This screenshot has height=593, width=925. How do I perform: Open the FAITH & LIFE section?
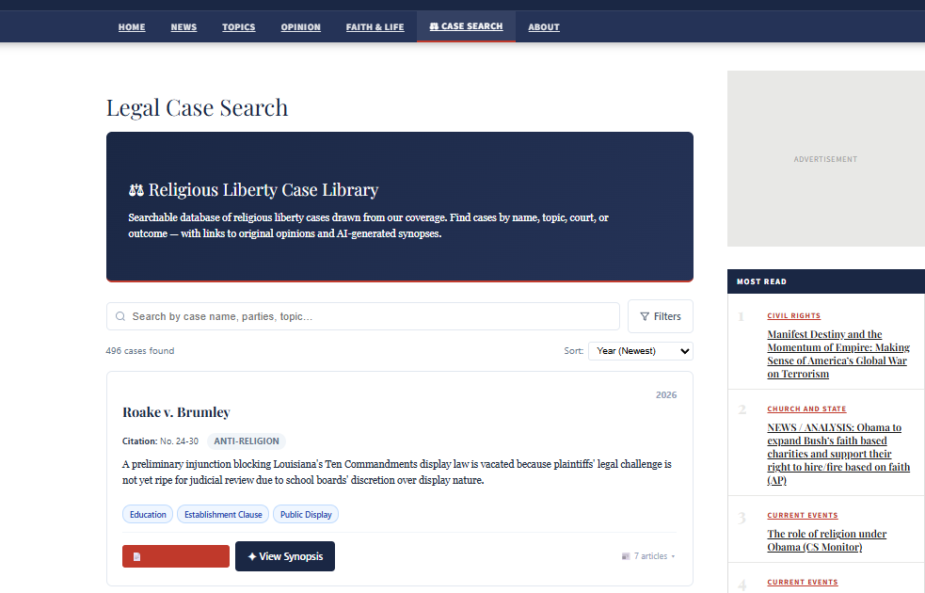(375, 26)
